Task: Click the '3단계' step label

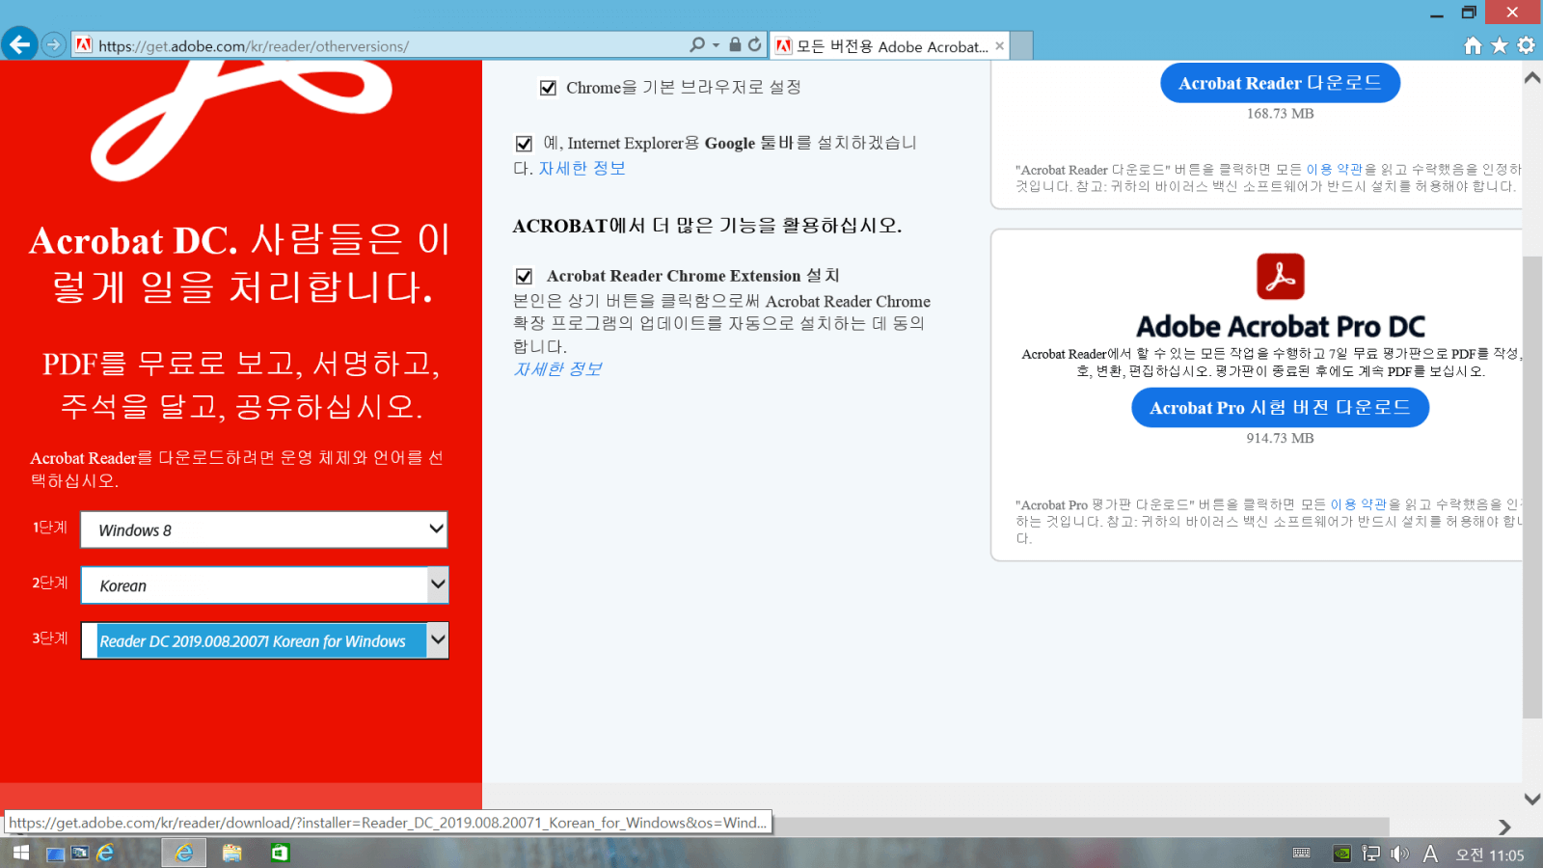Action: click(x=50, y=637)
